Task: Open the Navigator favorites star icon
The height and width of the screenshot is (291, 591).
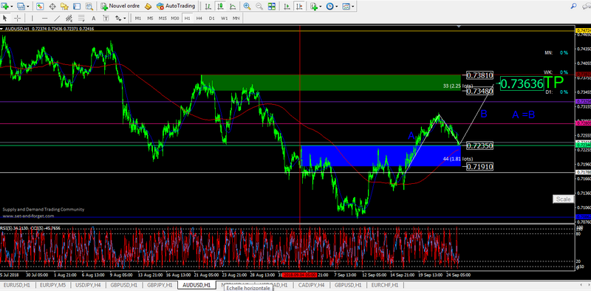Action: click(x=64, y=6)
